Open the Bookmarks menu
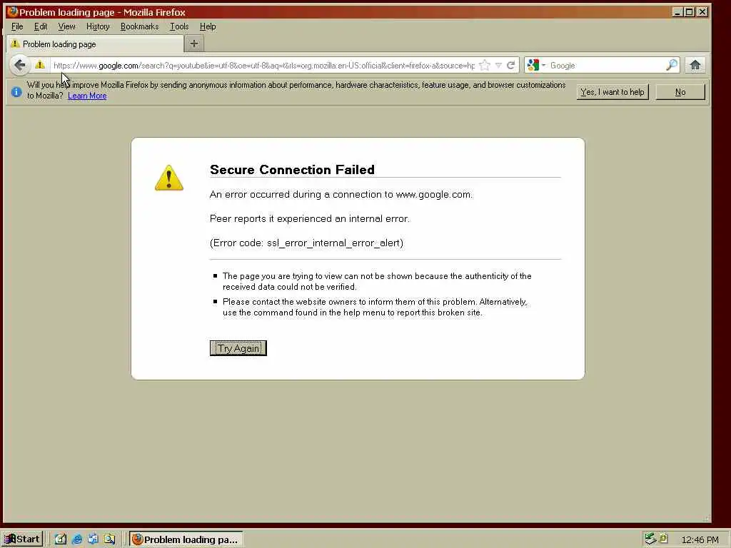The image size is (731, 548). tap(139, 26)
